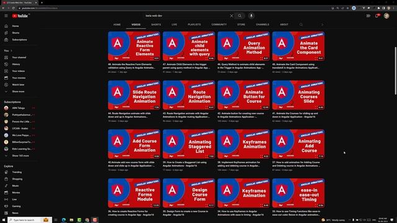Open File Explorer from the taskbar

[x=71, y=220]
